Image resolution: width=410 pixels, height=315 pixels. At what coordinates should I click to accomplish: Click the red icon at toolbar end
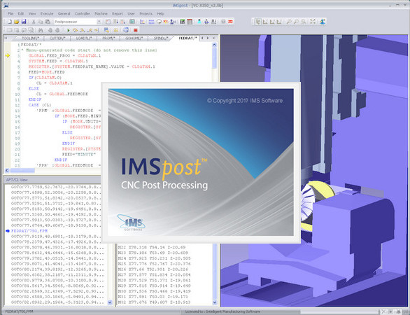(x=230, y=22)
